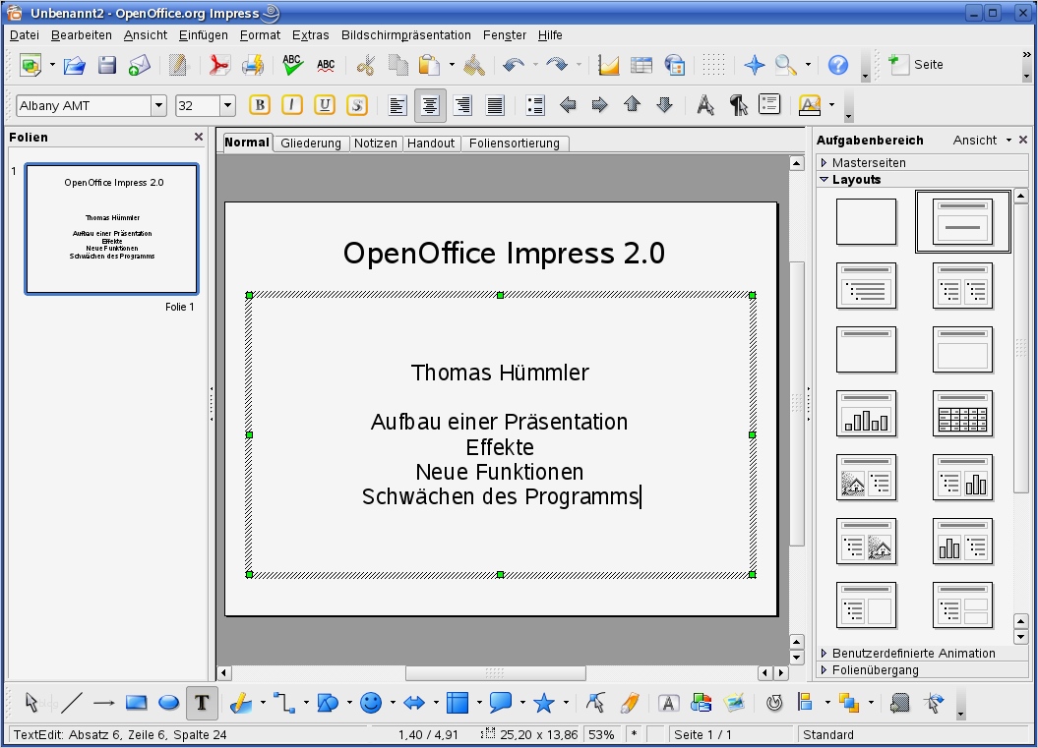This screenshot has width=1038, height=748.
Task: Click the Save document icon
Action: (106, 65)
